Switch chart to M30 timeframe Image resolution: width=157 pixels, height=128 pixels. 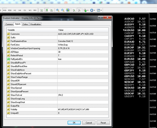click(10, 10)
